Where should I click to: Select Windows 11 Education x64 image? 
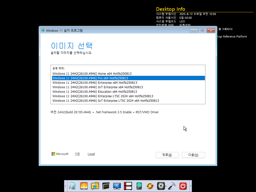(128, 91)
